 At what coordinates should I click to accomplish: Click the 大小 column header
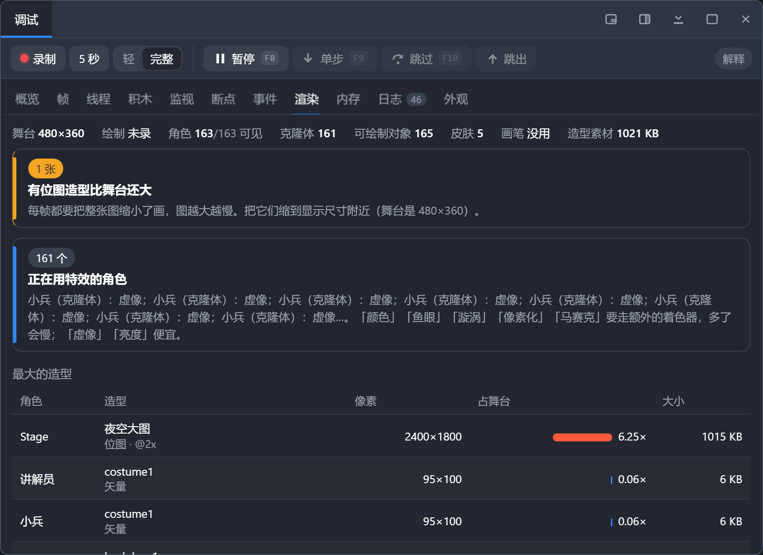pyautogui.click(x=673, y=401)
